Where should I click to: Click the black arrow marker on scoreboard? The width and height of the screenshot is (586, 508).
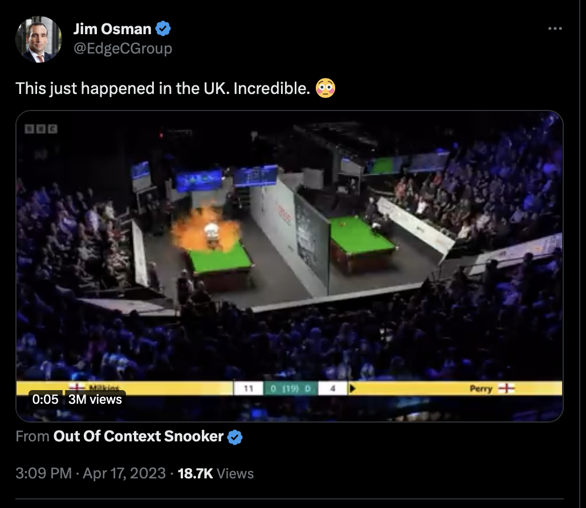[352, 388]
